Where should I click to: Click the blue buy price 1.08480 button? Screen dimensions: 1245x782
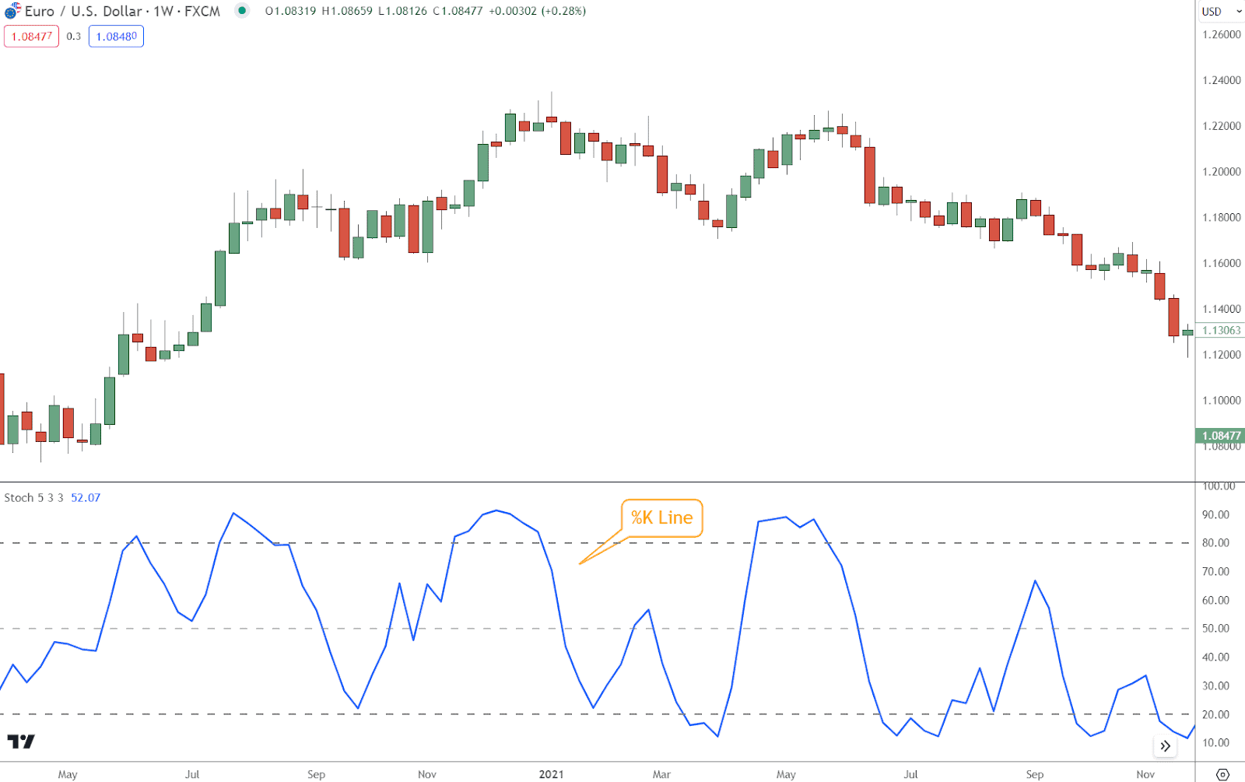[x=116, y=37]
